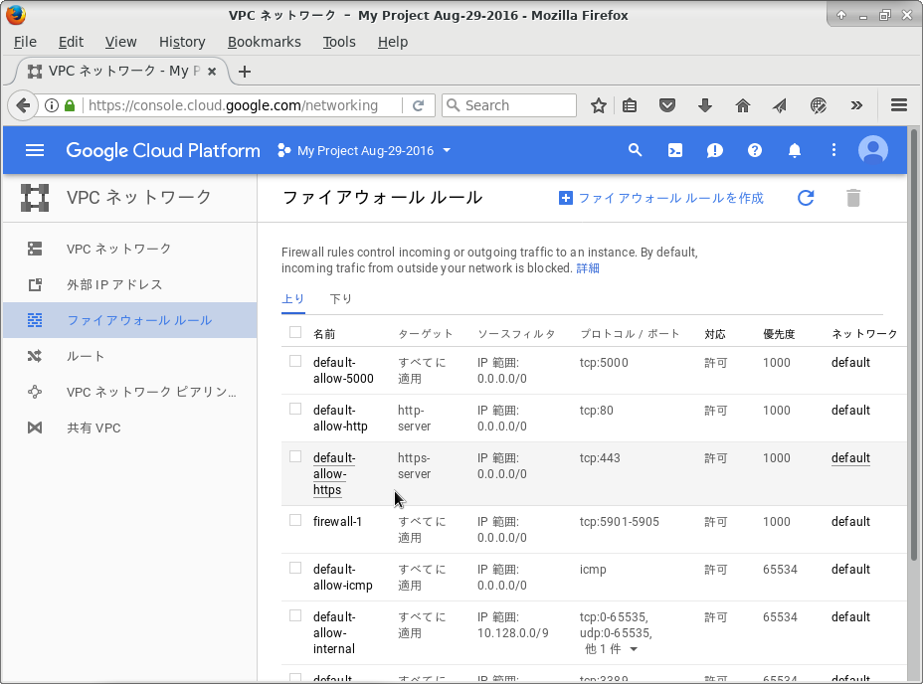Check the default-allow-5000 rule checkbox
923x684 pixels.
coord(294,361)
